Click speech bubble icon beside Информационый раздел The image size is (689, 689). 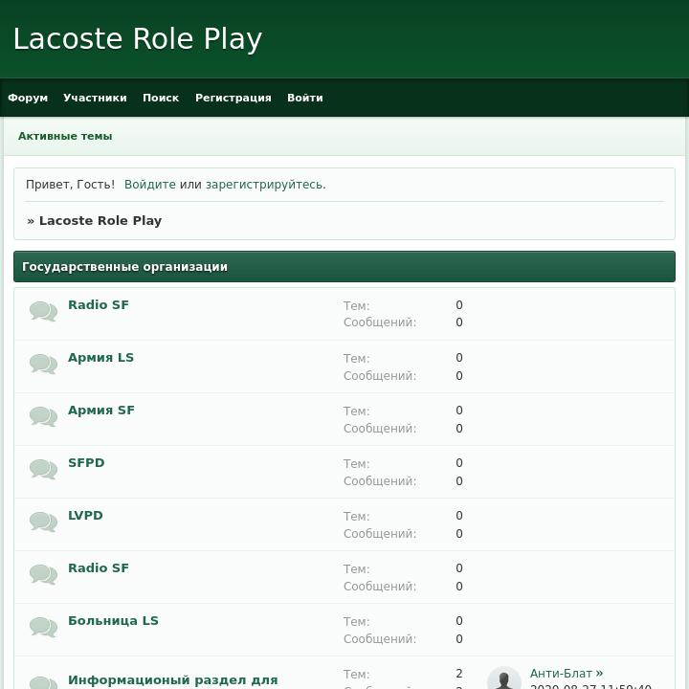point(43,681)
